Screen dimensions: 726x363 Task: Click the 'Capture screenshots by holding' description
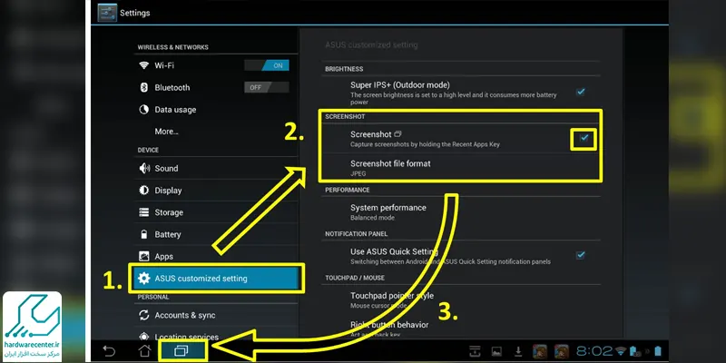coord(425,144)
